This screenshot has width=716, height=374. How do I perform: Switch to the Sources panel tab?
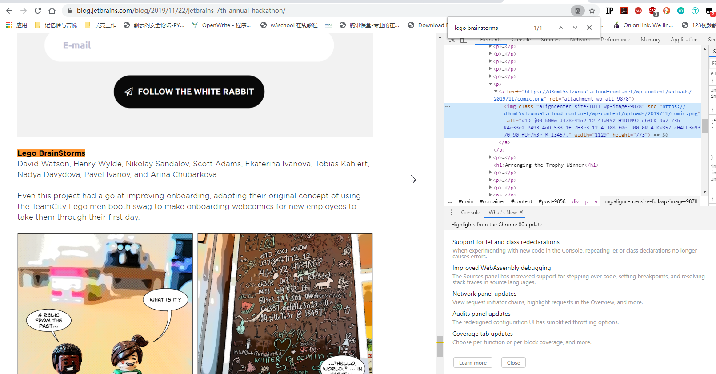coord(550,40)
